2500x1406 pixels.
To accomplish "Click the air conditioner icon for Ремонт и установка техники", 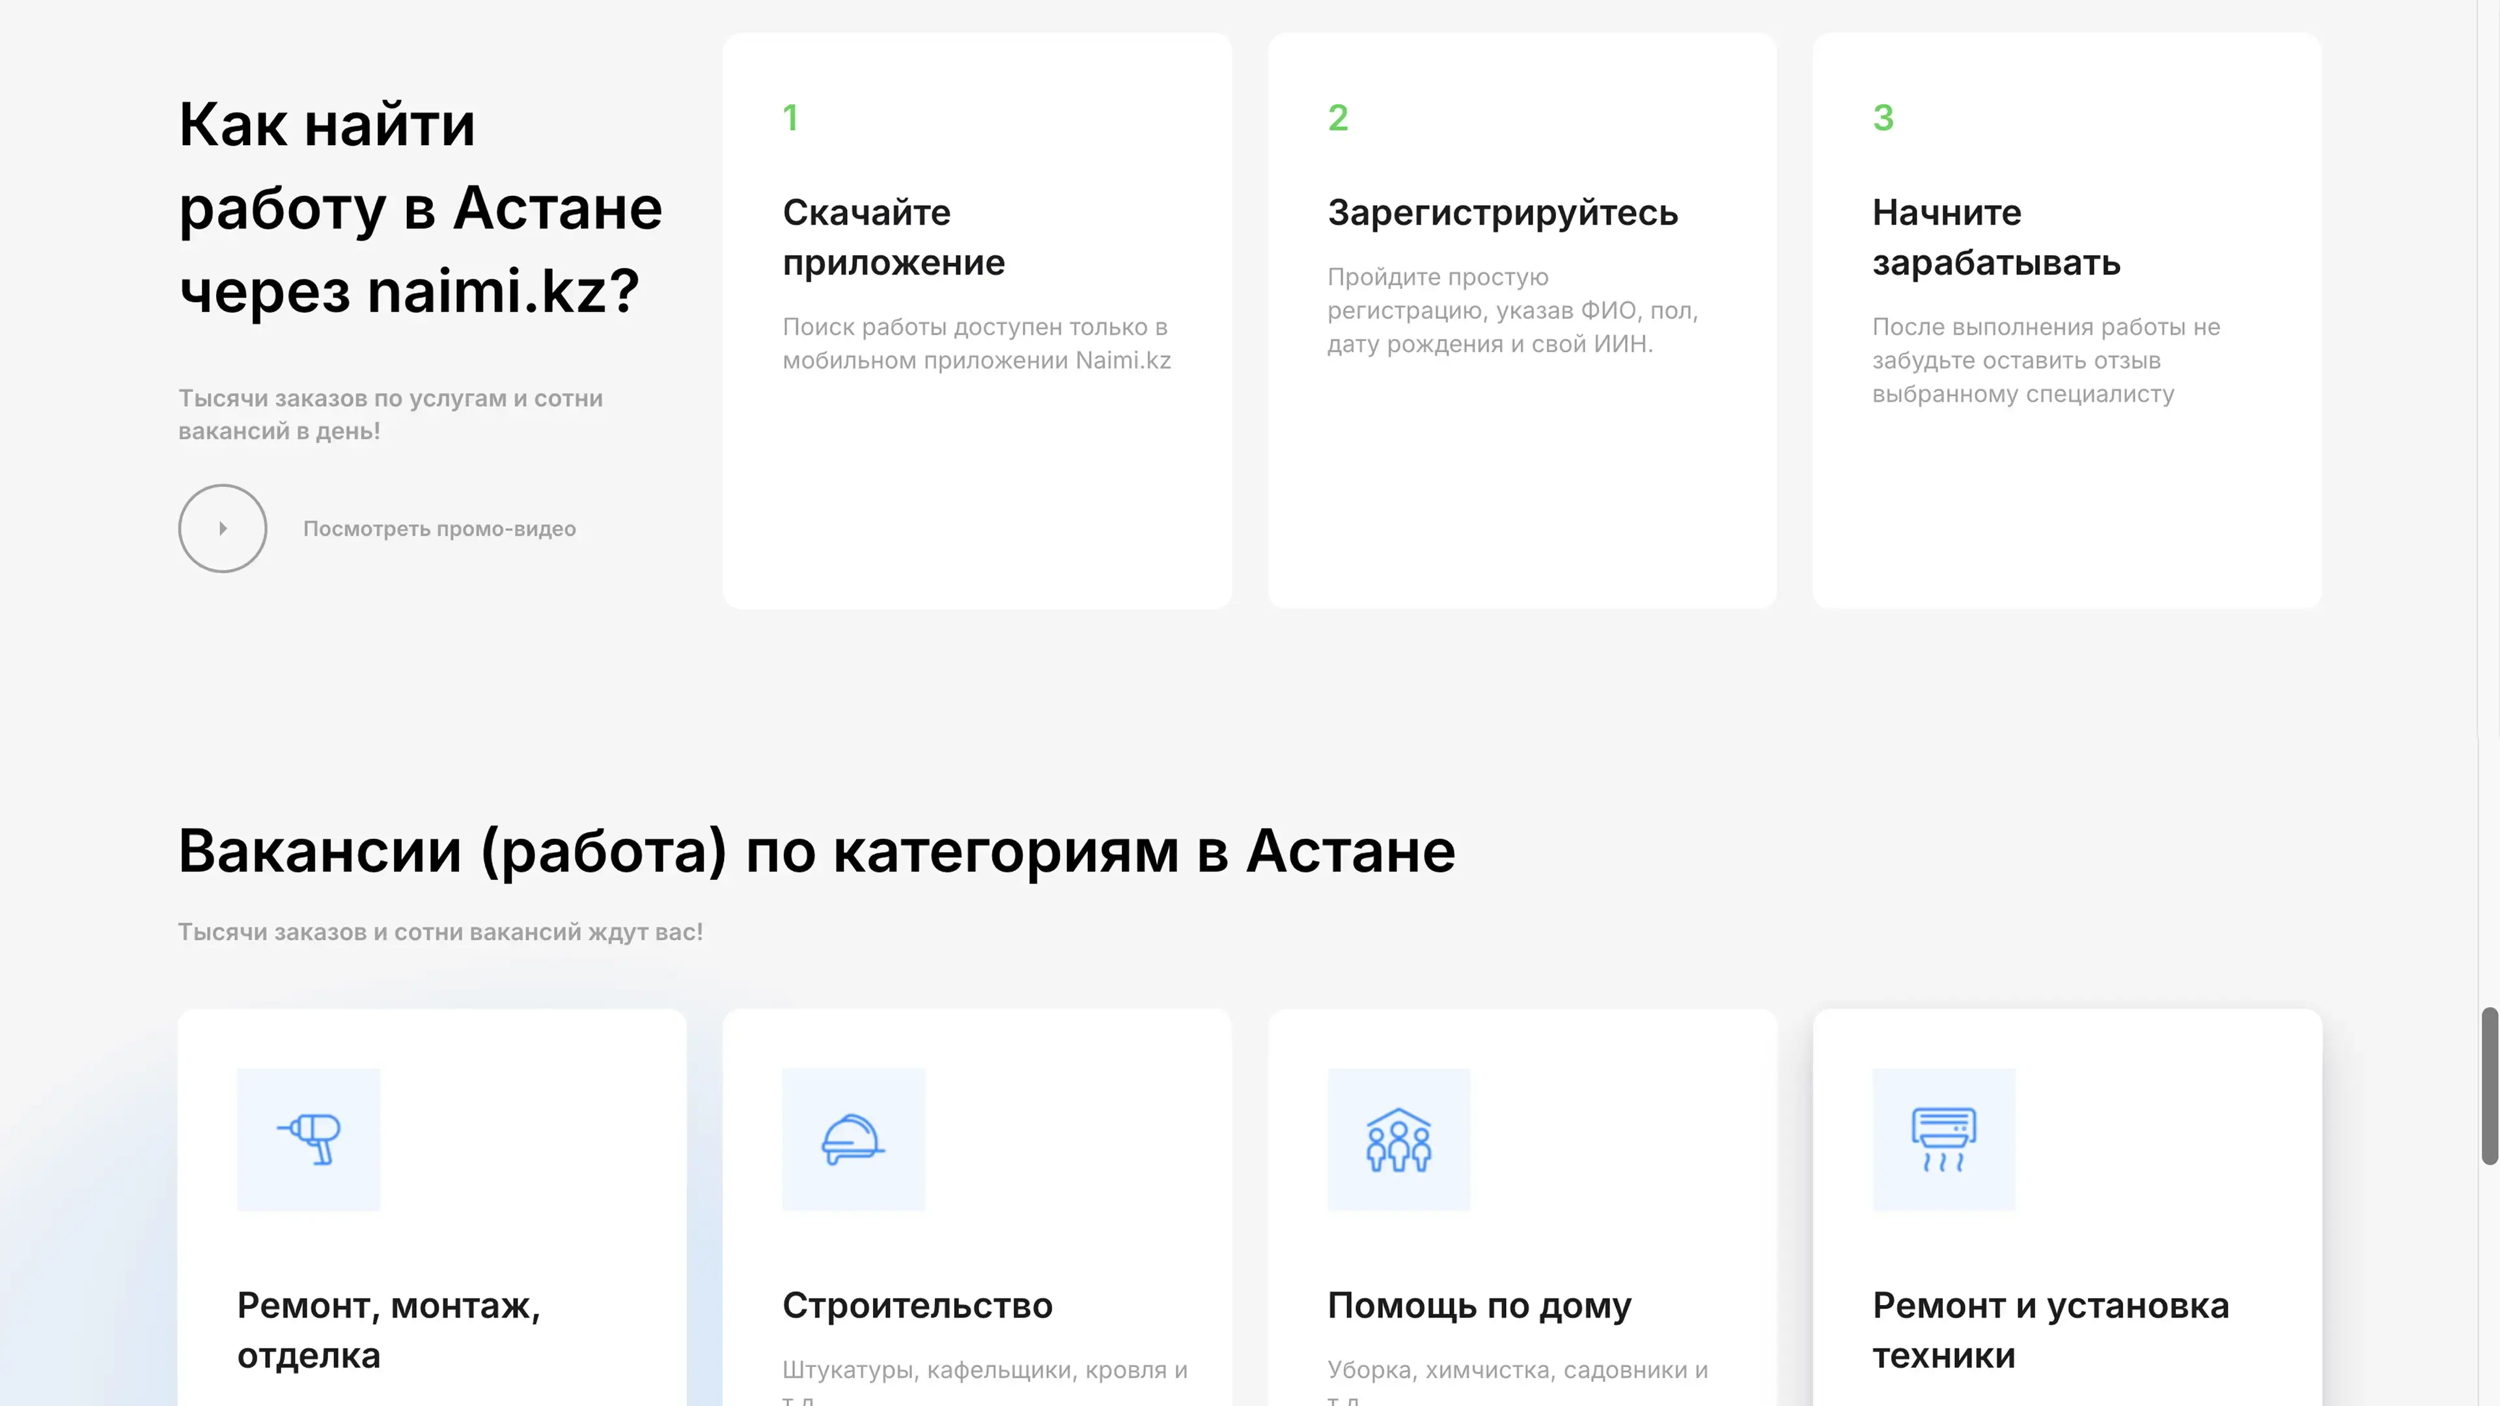I will coord(1943,1139).
